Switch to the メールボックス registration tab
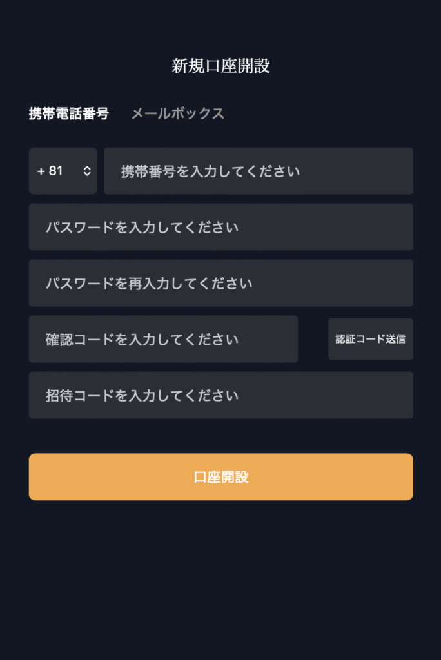 click(x=177, y=113)
